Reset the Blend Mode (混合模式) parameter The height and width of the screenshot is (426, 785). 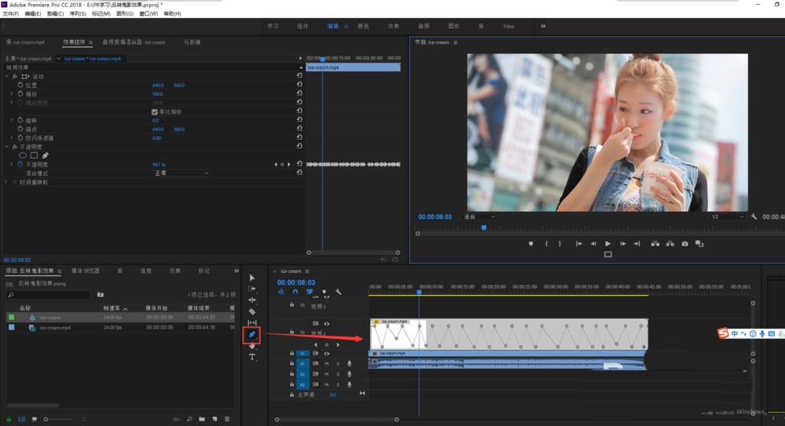[x=299, y=173]
